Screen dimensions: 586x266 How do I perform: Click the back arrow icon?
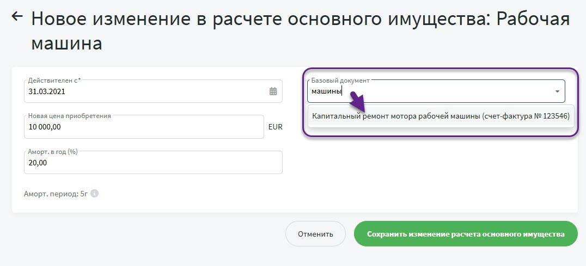(x=17, y=17)
